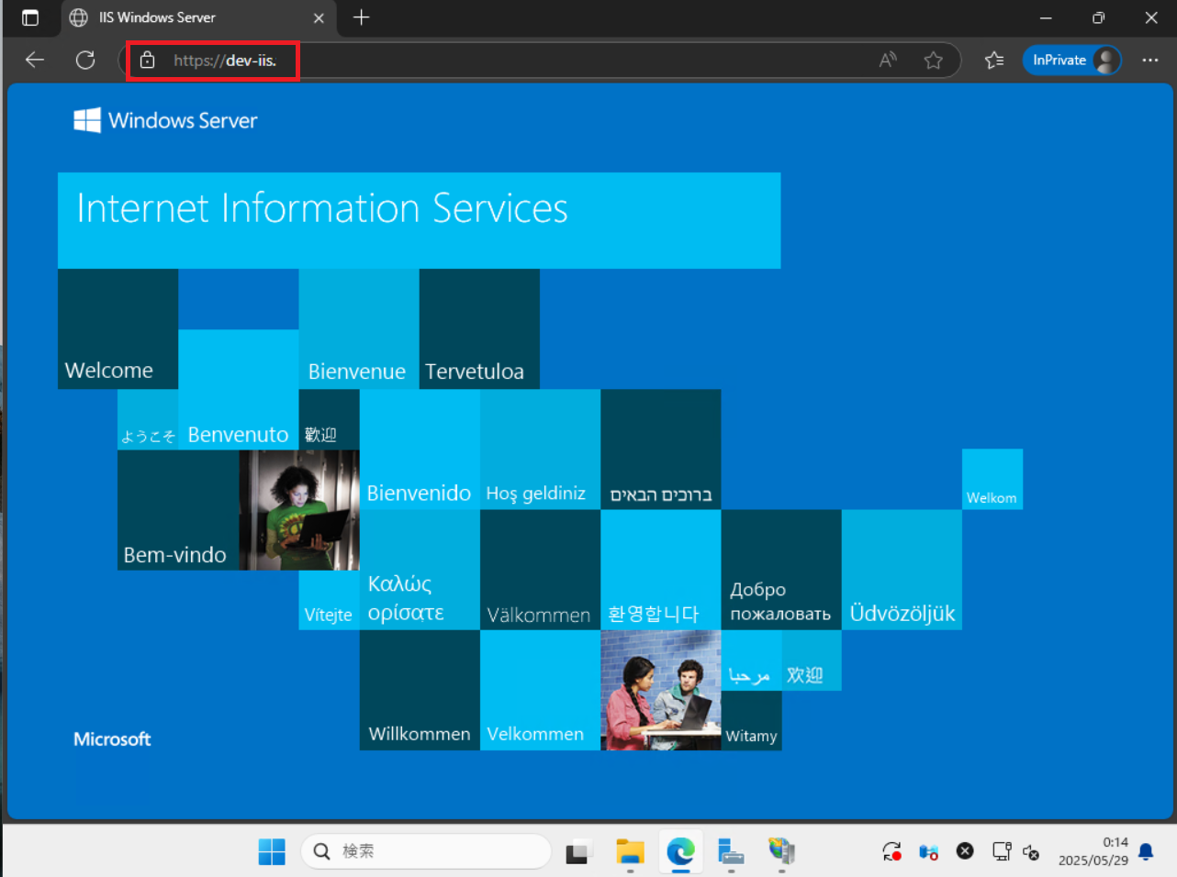The image size is (1177, 877).
Task: Open the tab actions menu icon
Action: pyautogui.click(x=30, y=17)
